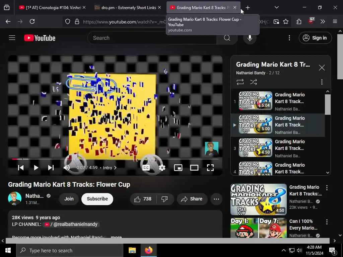The width and height of the screenshot is (343, 257).
Task: Mute the video volume
Action: 66,168
